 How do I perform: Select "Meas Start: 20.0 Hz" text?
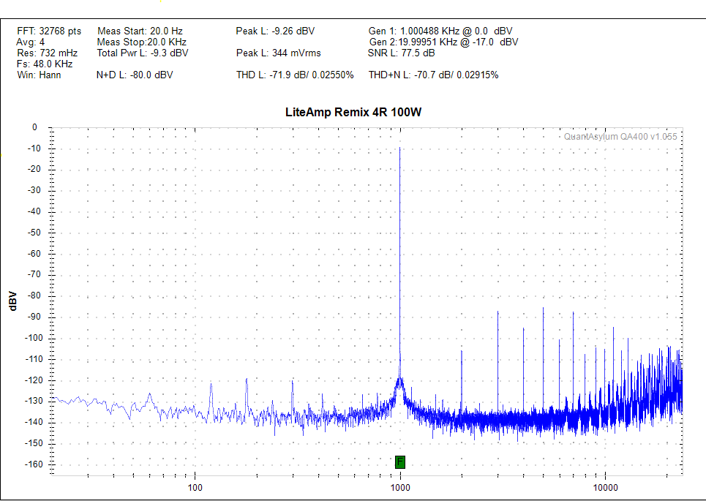[x=140, y=31]
